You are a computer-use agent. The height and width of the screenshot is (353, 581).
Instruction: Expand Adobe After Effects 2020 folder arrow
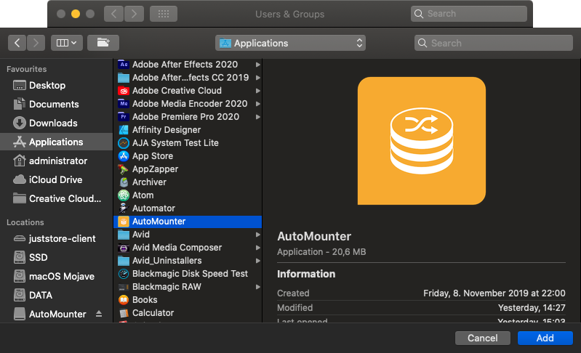258,65
